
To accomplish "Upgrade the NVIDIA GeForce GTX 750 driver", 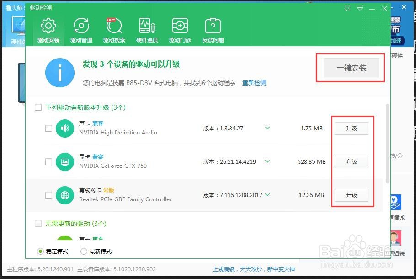I will [x=351, y=162].
